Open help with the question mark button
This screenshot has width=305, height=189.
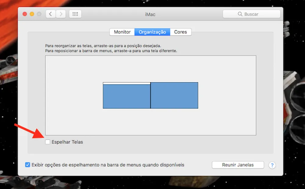[272, 165]
